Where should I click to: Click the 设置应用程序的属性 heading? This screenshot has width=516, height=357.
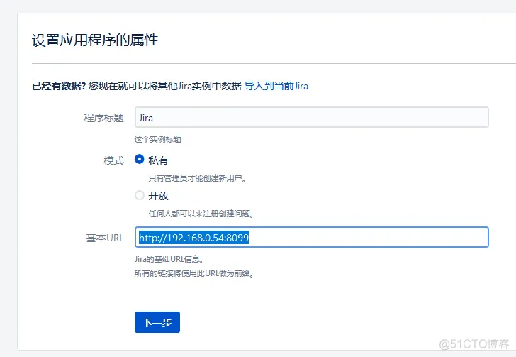[95, 40]
